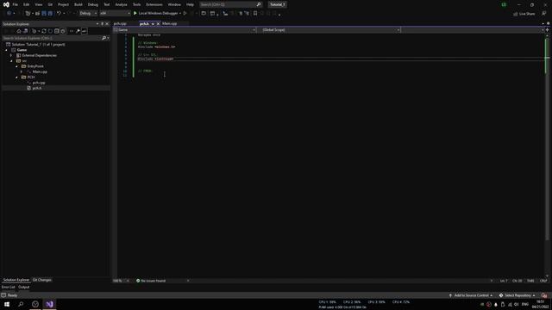Click the Bookmark toolbar icon
Image resolution: width=552 pixels, height=310 pixels.
pos(255,14)
